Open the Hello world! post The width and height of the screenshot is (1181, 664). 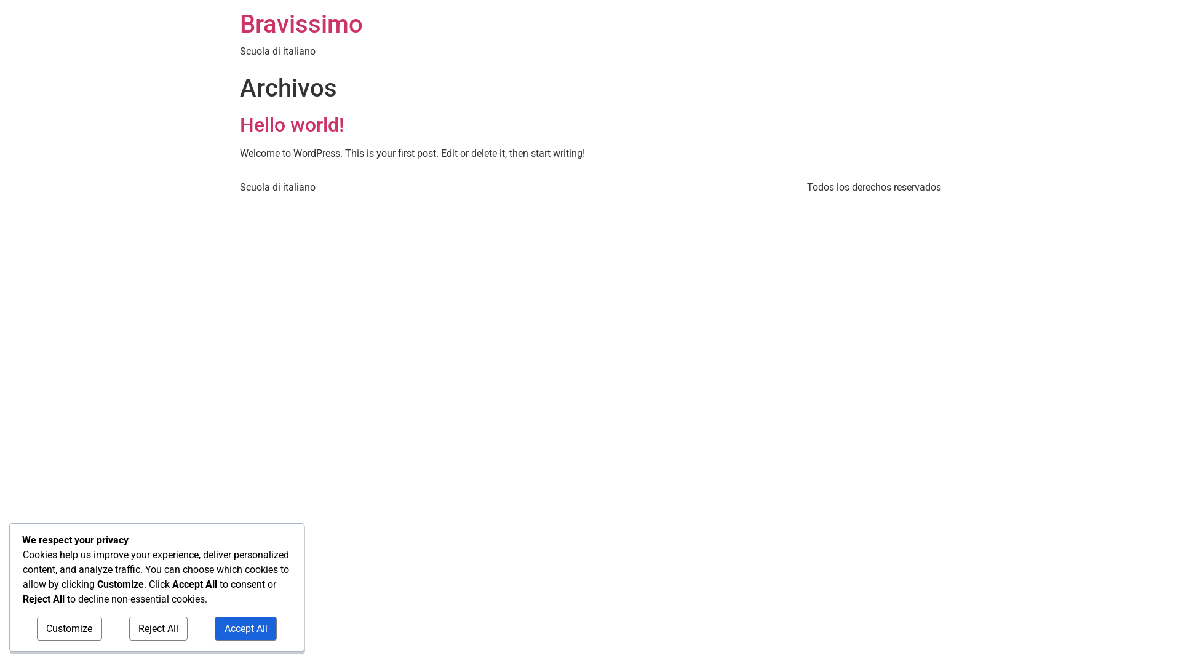click(x=292, y=125)
